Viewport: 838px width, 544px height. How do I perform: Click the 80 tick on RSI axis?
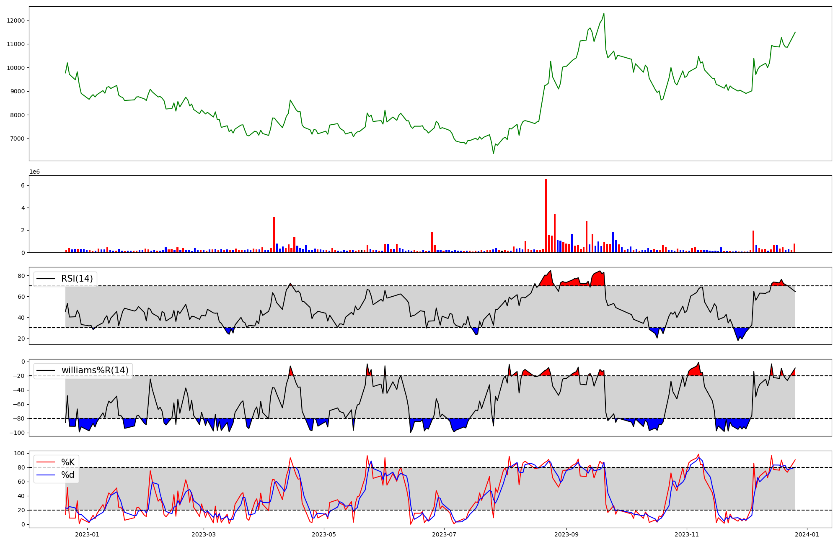(21, 275)
